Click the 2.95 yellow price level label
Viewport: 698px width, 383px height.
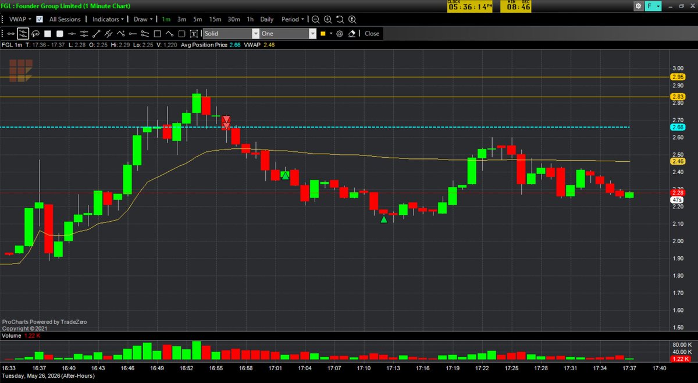pos(678,77)
